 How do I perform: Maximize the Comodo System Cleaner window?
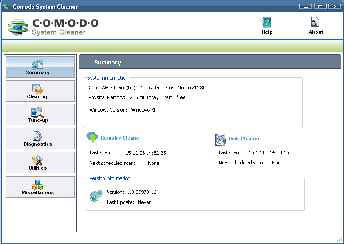click(320, 6)
